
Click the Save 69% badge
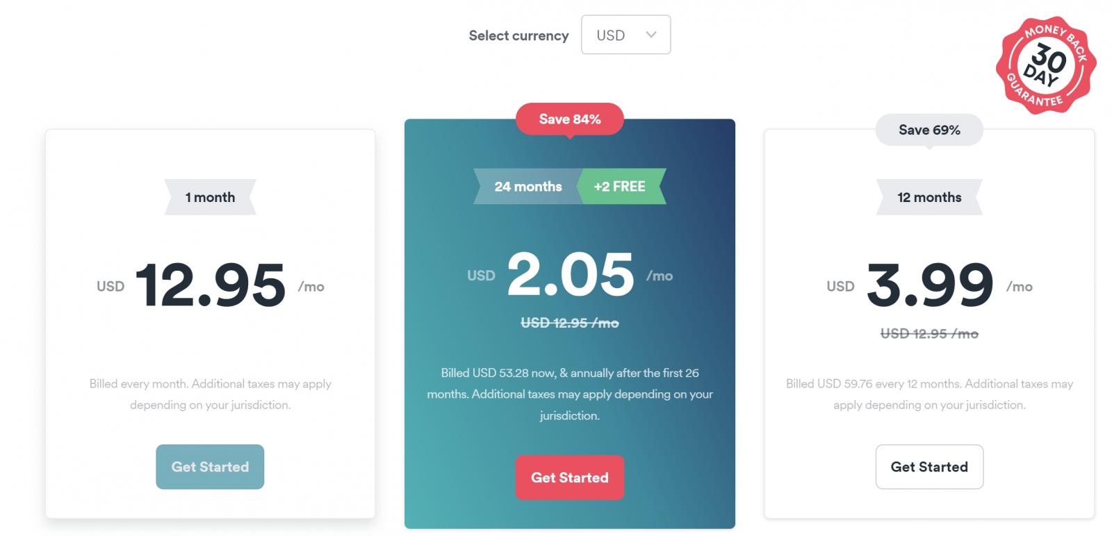coord(929,130)
